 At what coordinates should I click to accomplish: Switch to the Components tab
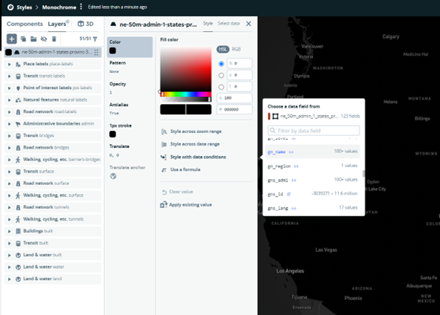(x=25, y=24)
